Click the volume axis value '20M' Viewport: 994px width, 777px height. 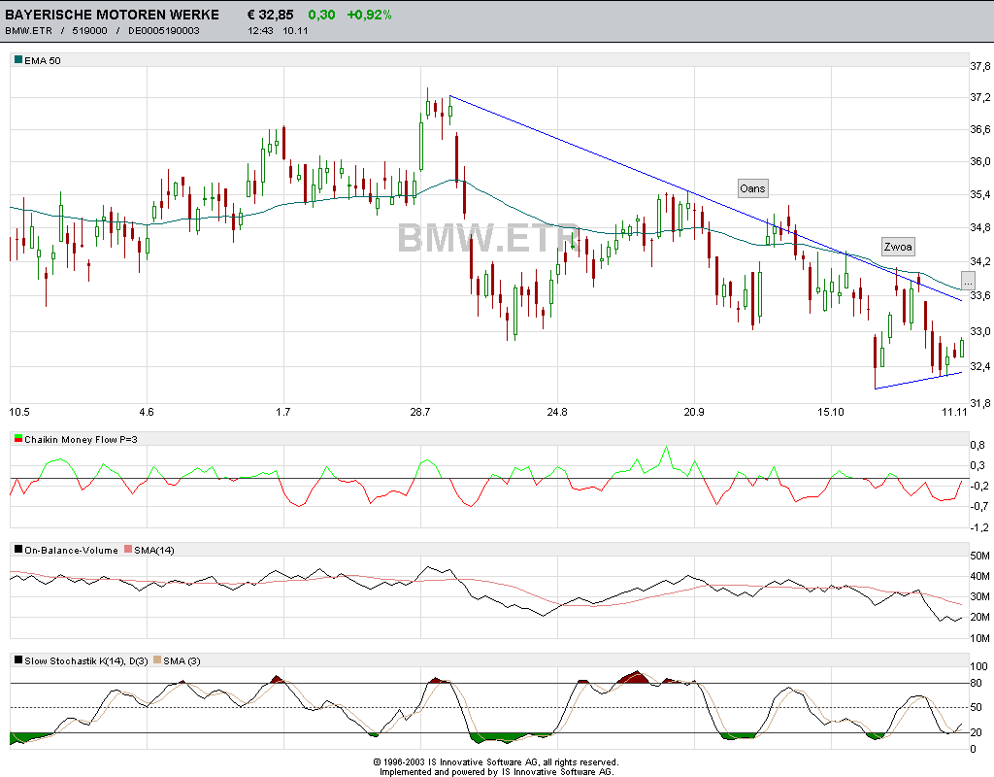pos(980,617)
